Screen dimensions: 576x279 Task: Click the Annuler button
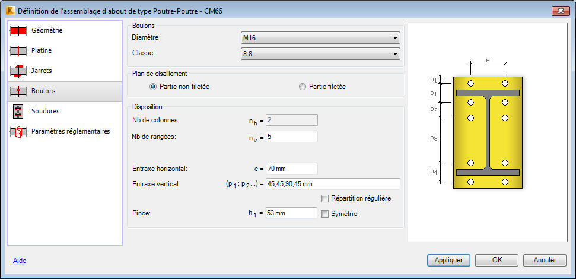(545, 260)
